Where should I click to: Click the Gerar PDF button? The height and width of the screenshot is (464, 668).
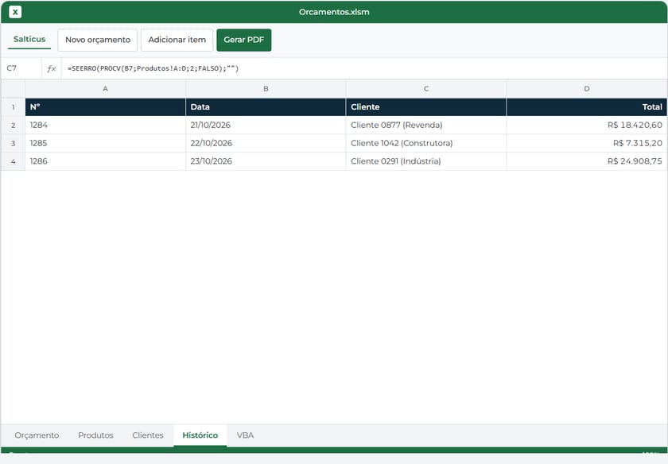pyautogui.click(x=243, y=40)
